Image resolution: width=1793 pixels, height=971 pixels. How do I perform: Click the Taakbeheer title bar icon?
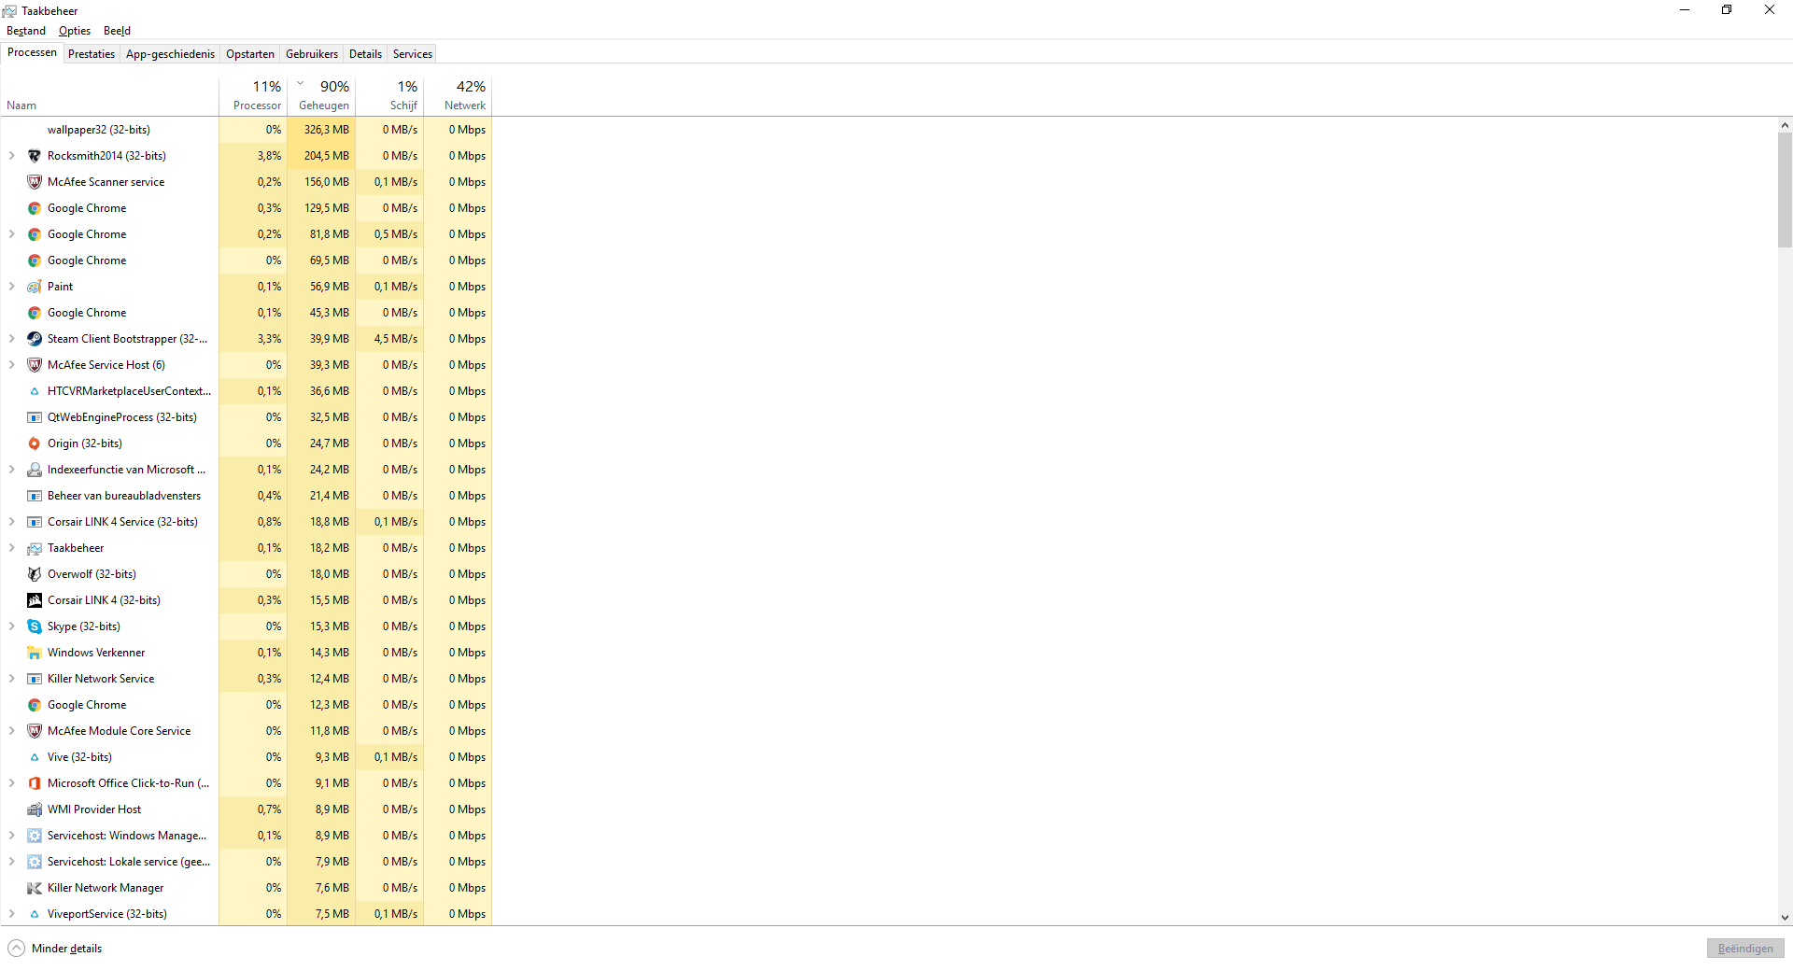[9, 11]
